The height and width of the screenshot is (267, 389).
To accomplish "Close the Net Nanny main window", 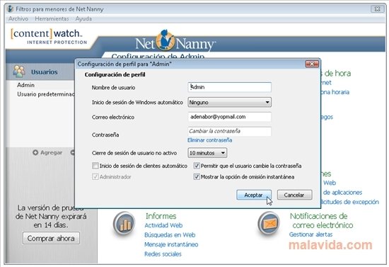I will (377, 9).
